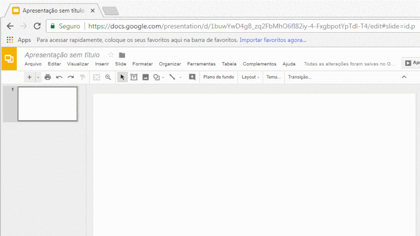Open the shapes dropdown arrow
Viewport: 420px width, 236px height.
163,77
